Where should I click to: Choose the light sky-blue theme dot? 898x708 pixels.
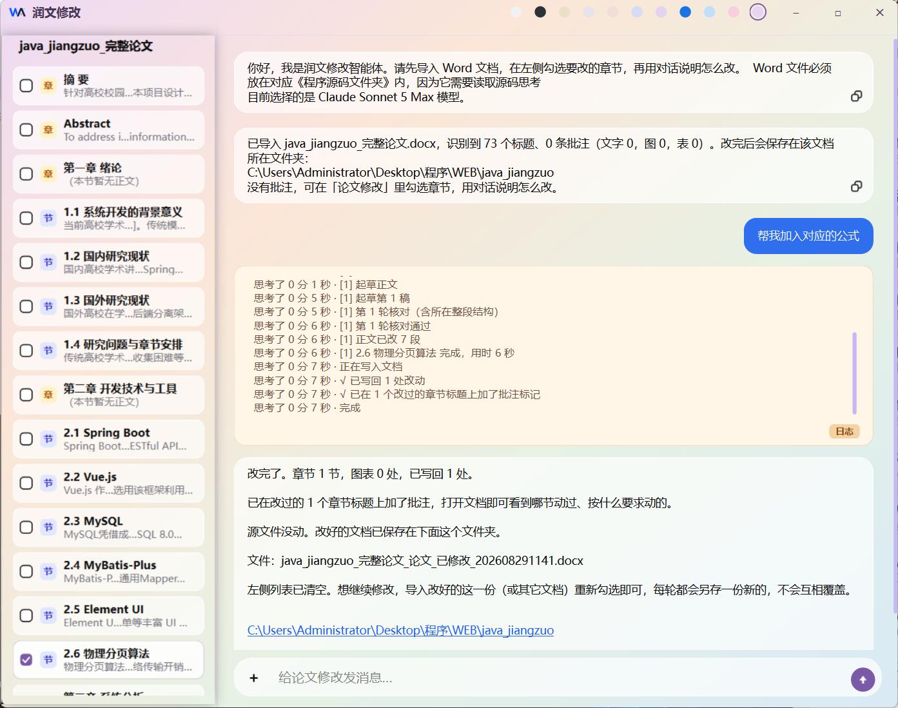709,12
